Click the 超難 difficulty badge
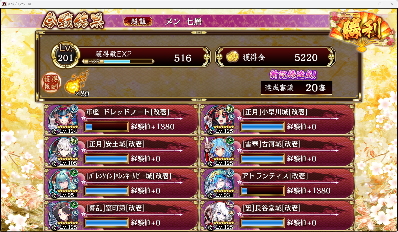This screenshot has height=232, width=398. (138, 21)
